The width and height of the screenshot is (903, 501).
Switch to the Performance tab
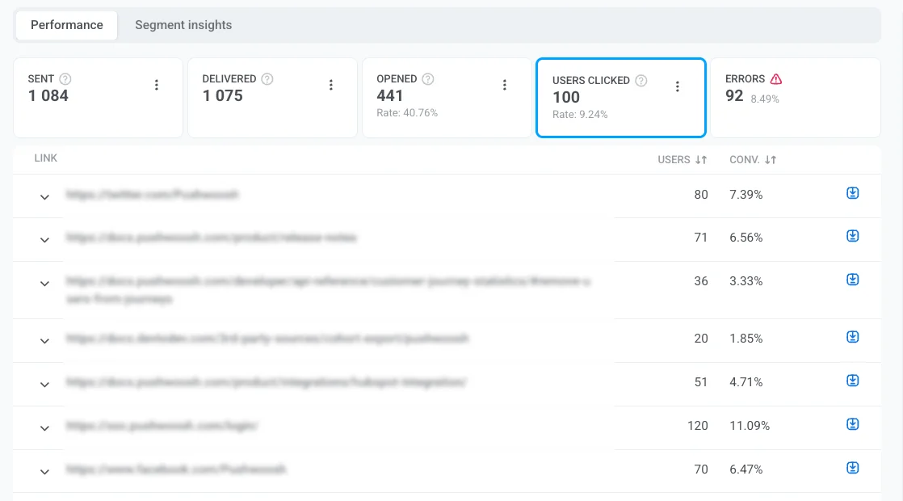(x=65, y=25)
